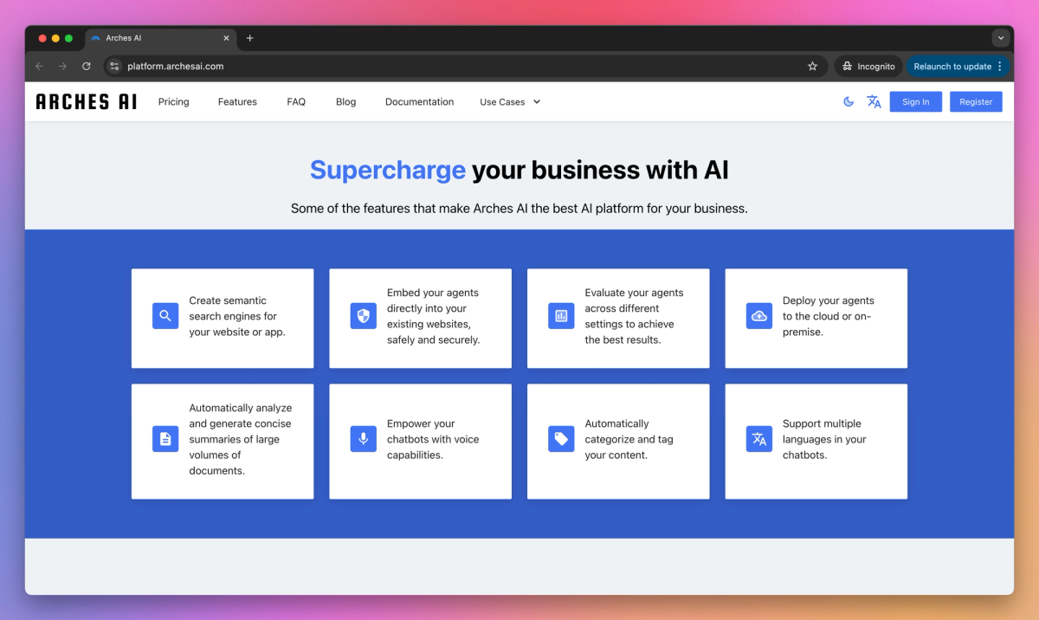1039x620 pixels.
Task: Open the Pricing page
Action: 173,101
